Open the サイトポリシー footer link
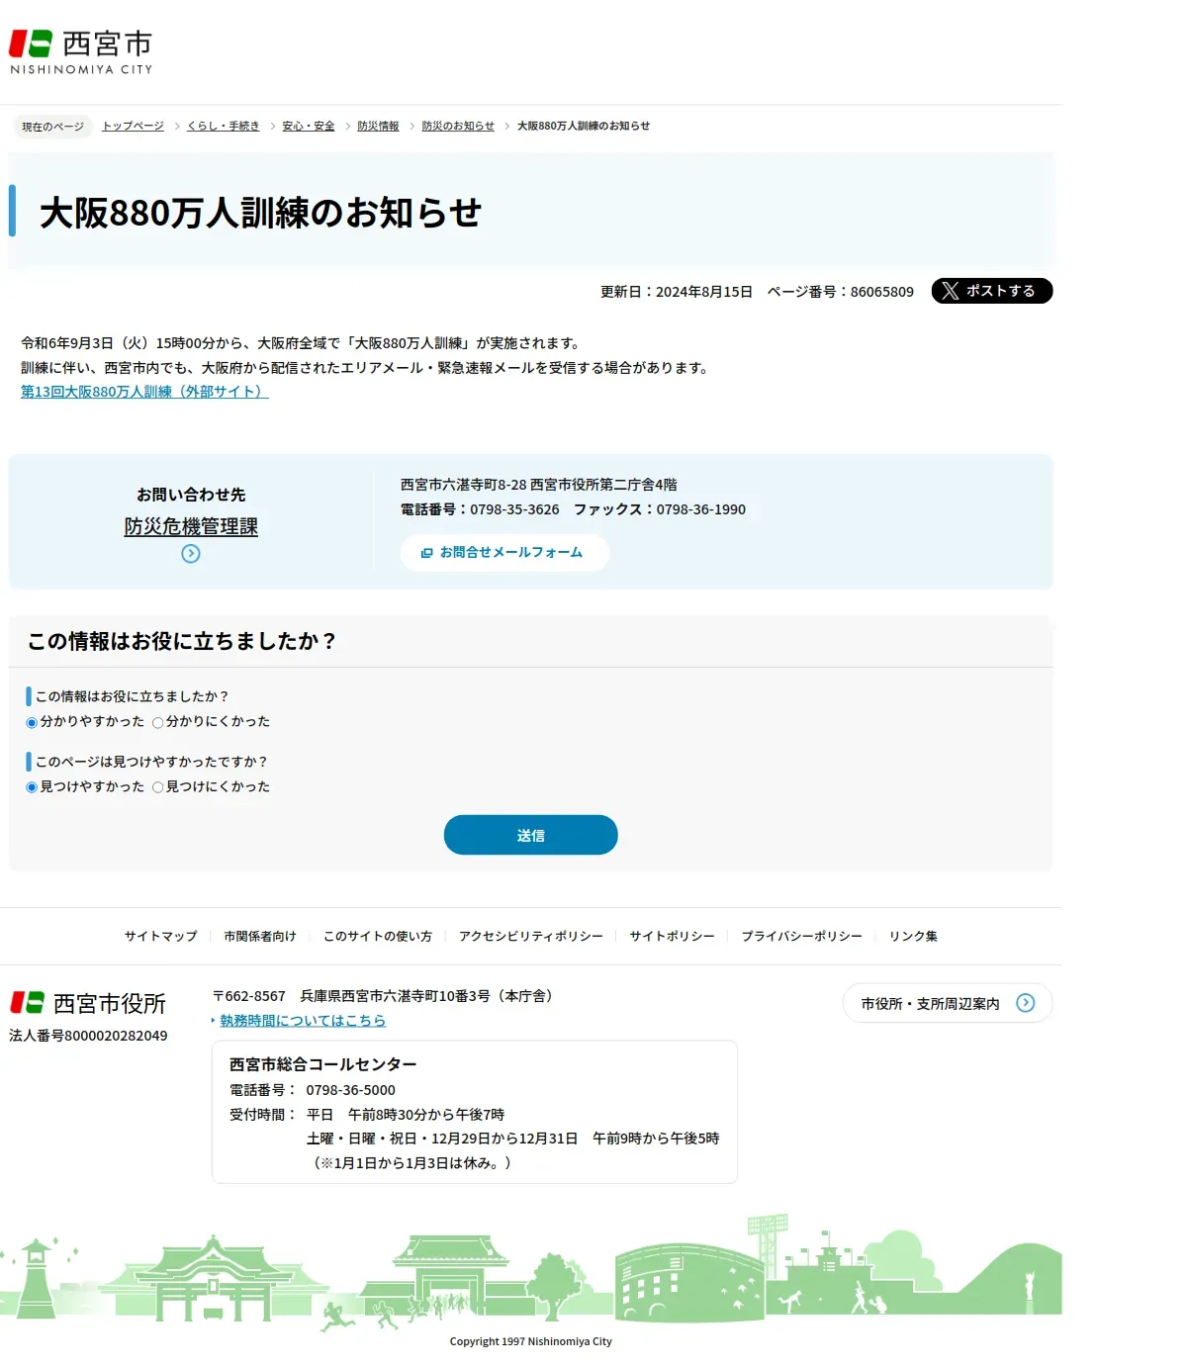The width and height of the screenshot is (1187, 1368). coord(673,936)
